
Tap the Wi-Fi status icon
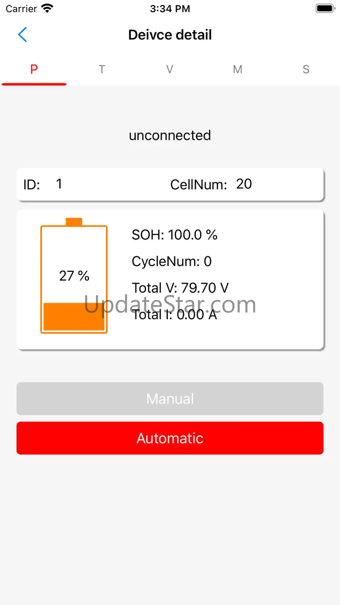pyautogui.click(x=47, y=8)
